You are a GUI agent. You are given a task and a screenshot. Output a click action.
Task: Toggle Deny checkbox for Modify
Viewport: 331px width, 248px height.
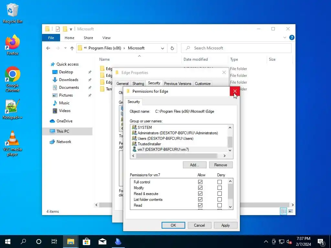[x=219, y=188]
